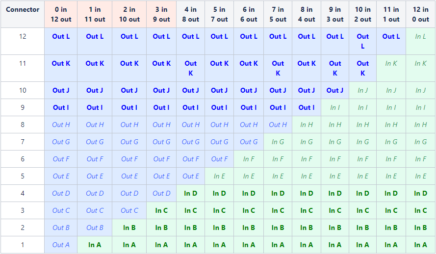Click connector row label '2'
This screenshot has width=436, height=254.
coord(23,228)
